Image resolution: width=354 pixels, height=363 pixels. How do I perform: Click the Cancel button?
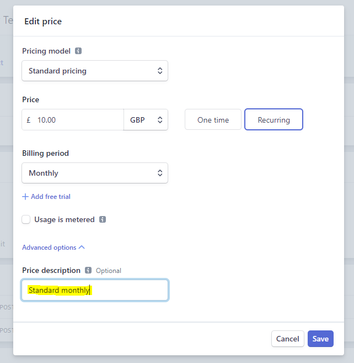pyautogui.click(x=288, y=339)
